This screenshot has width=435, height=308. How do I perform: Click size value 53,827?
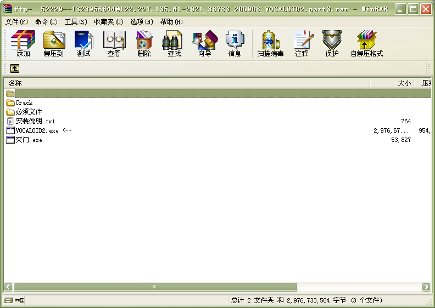pos(401,140)
